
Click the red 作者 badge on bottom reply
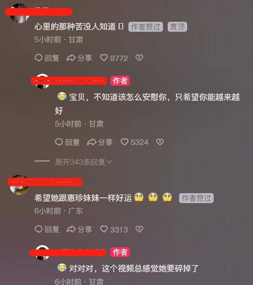click(x=120, y=252)
